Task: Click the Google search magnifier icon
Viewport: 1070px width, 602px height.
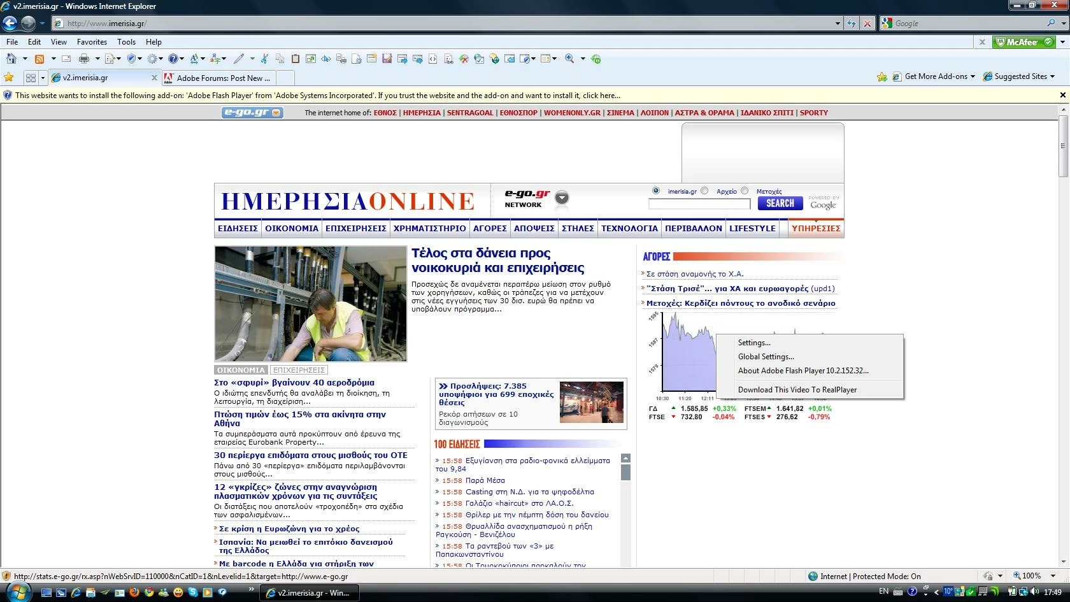Action: 1051,23
